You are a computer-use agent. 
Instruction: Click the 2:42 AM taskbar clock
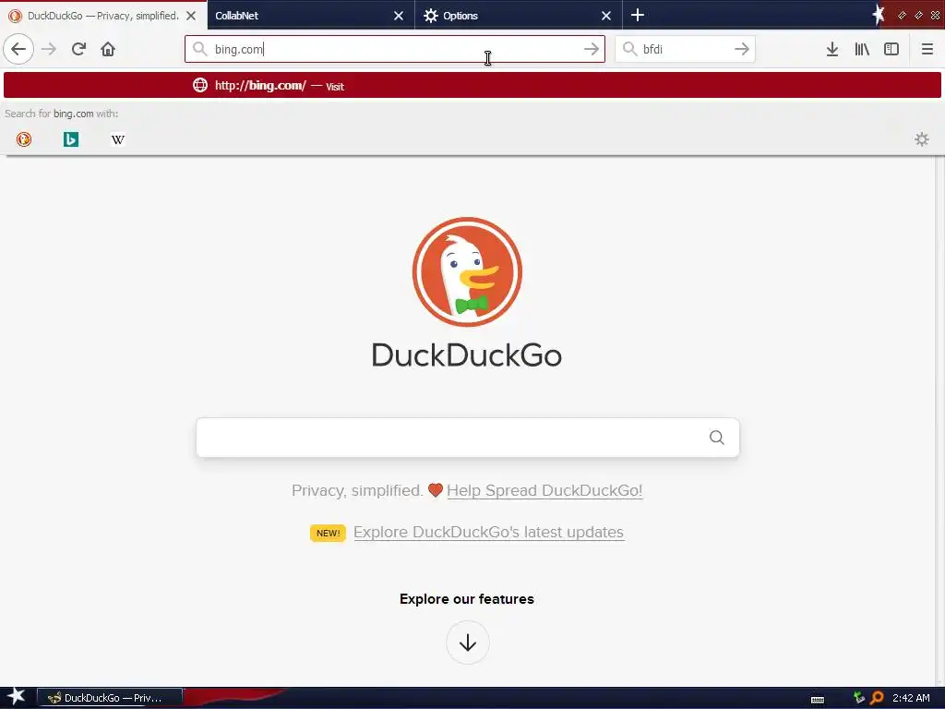tap(911, 698)
